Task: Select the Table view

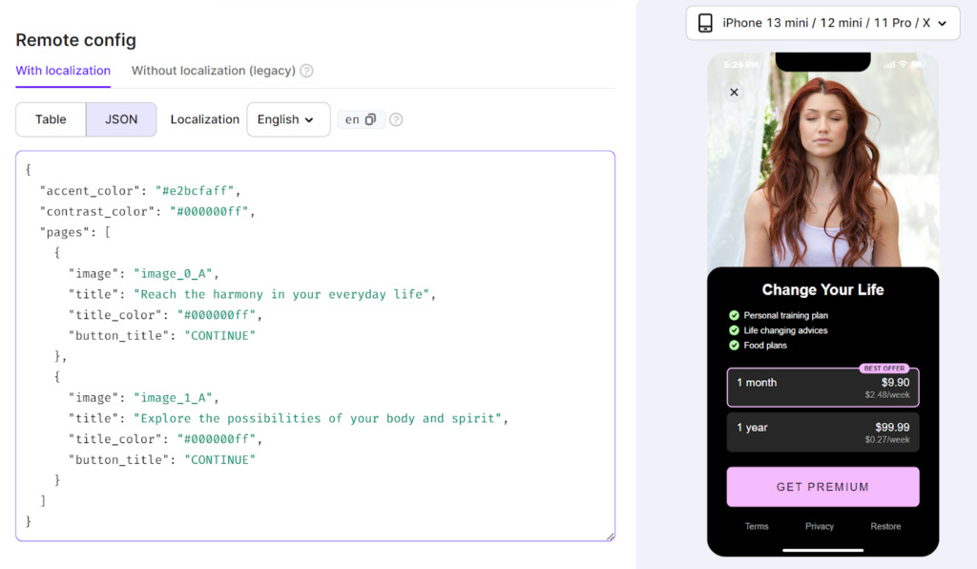Action: [51, 119]
